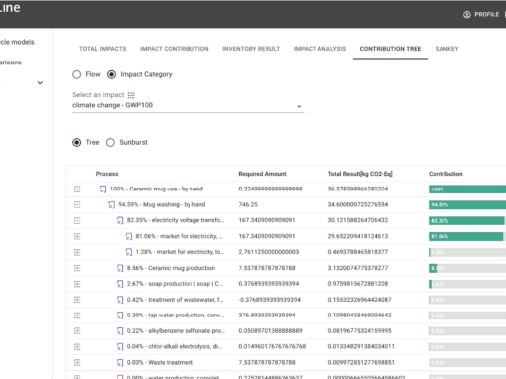Click the Select an impact label
The width and height of the screenshot is (506, 379).
pos(98,95)
